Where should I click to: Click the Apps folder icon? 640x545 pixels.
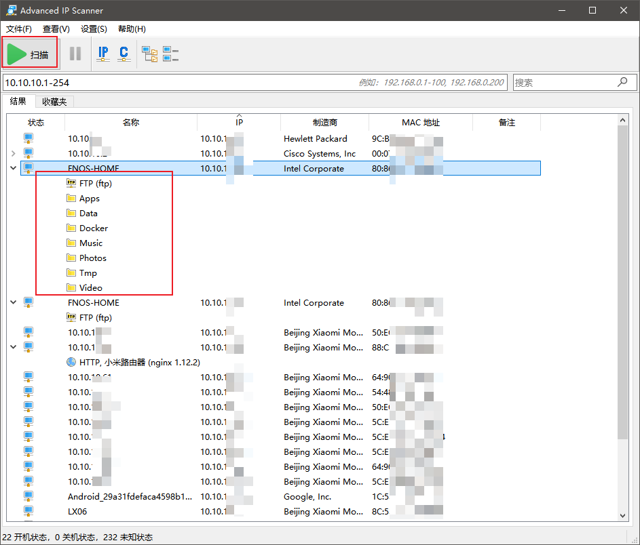[71, 198]
